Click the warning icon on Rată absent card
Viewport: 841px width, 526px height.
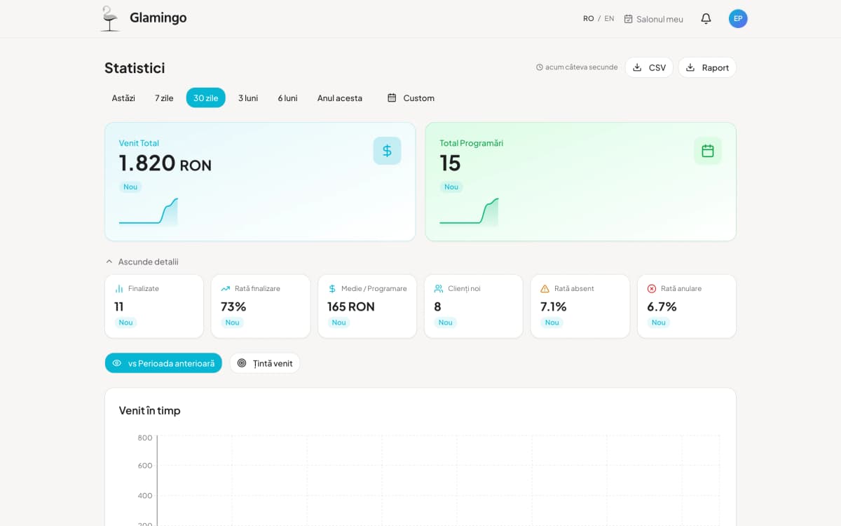[545, 288]
